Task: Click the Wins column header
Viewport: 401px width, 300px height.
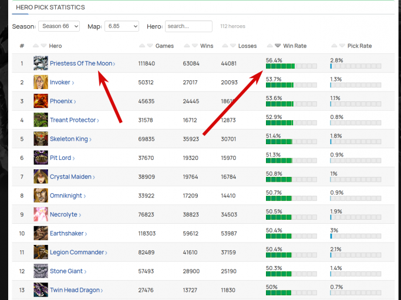Action: point(207,46)
